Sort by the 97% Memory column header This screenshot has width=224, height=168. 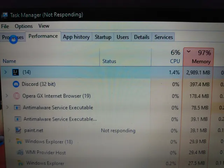[x=198, y=57]
